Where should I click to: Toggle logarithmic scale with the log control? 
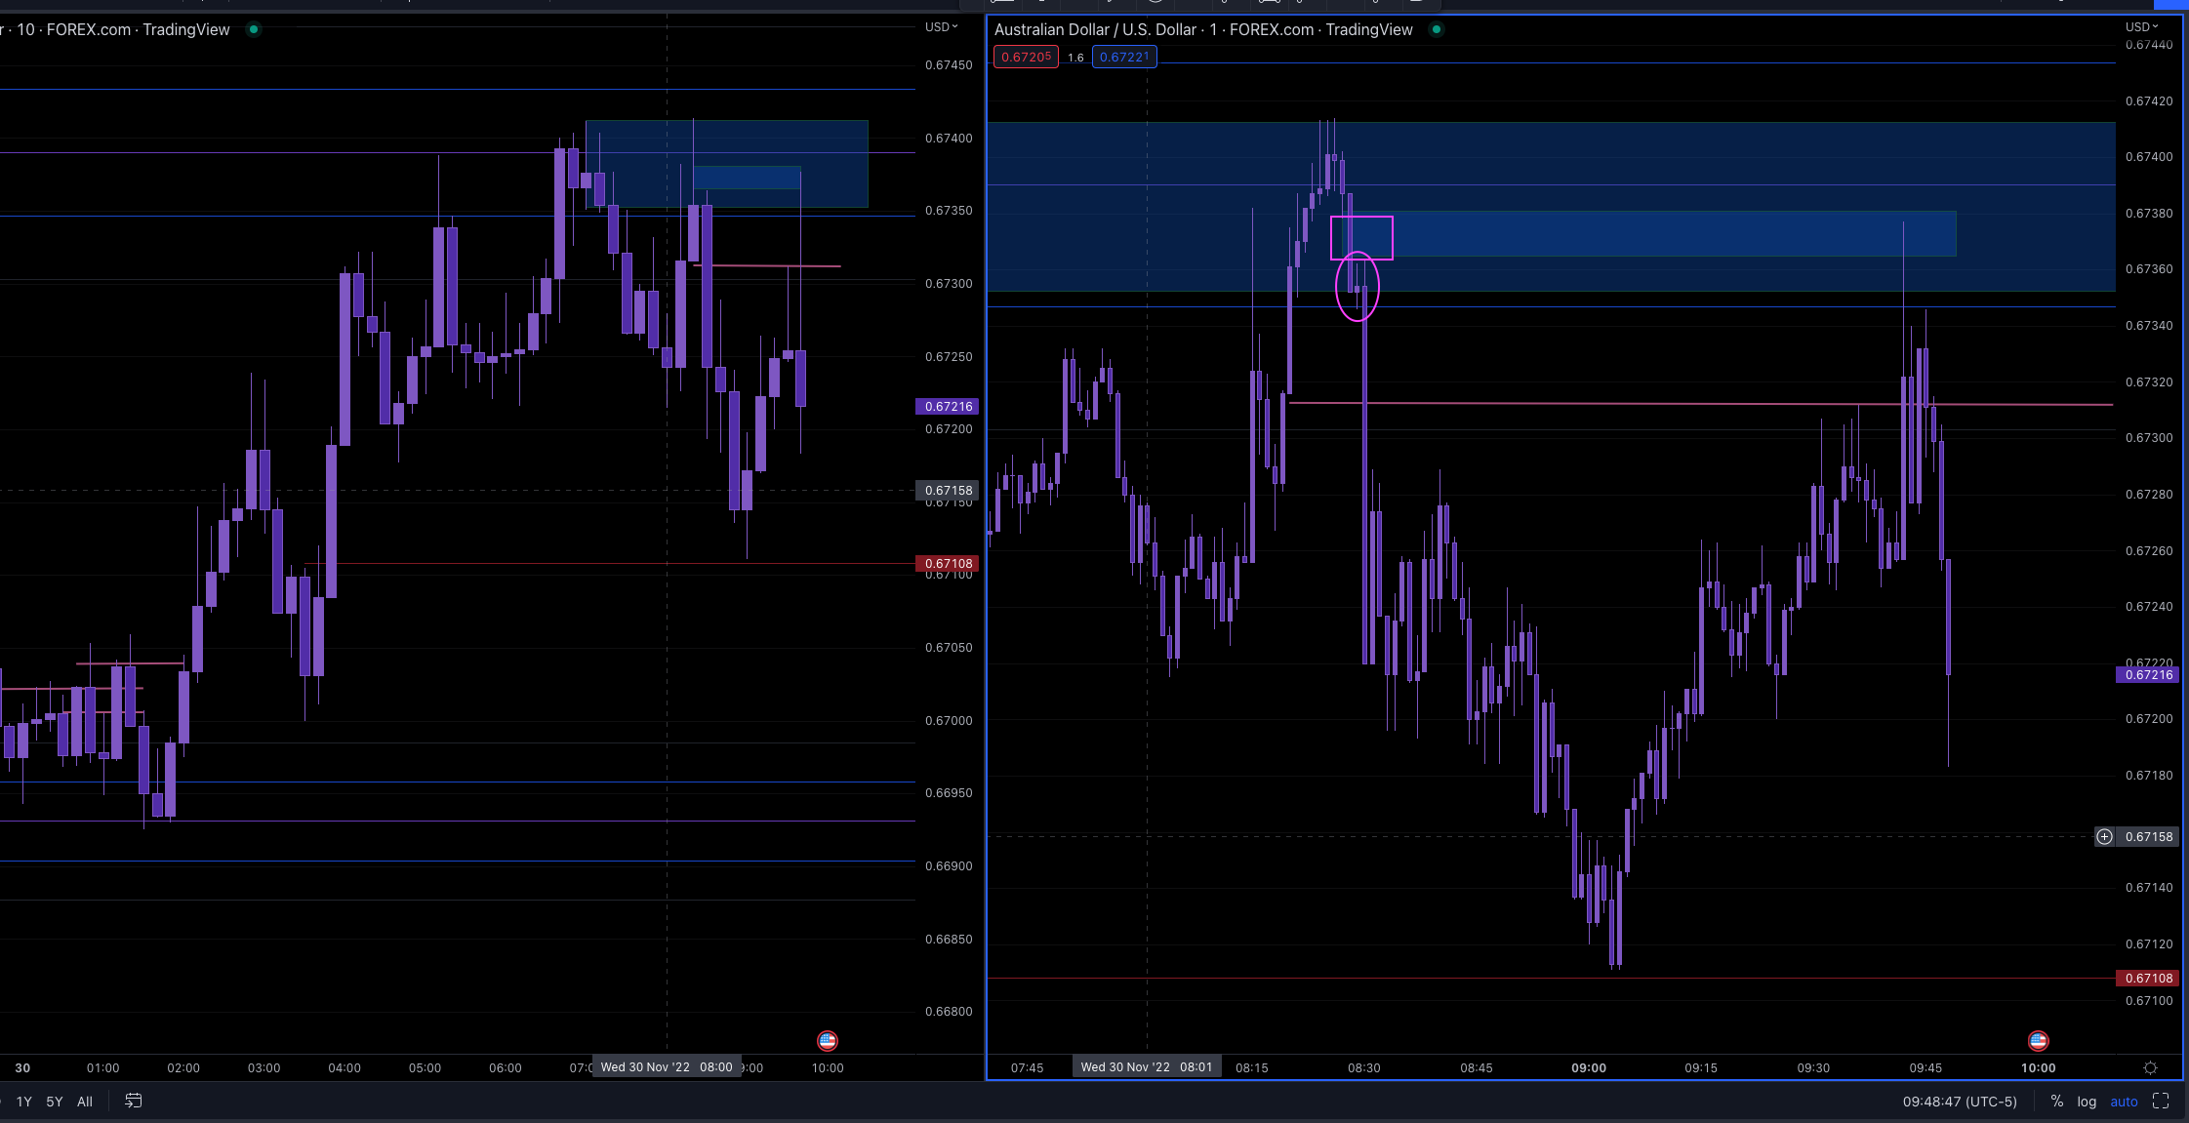(2088, 1101)
